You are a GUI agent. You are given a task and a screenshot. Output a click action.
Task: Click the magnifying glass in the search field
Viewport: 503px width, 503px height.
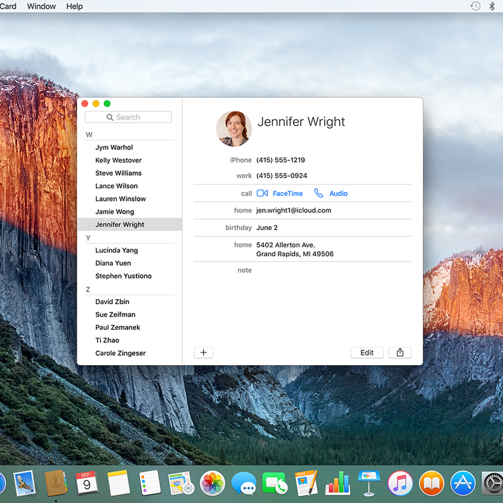click(110, 117)
